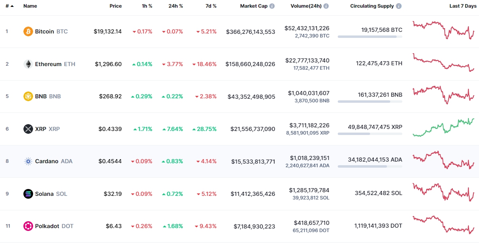Image resolution: width=479 pixels, height=243 pixels.
Task: Click Ethereum 7d change 18.46%
Action: tap(204, 64)
